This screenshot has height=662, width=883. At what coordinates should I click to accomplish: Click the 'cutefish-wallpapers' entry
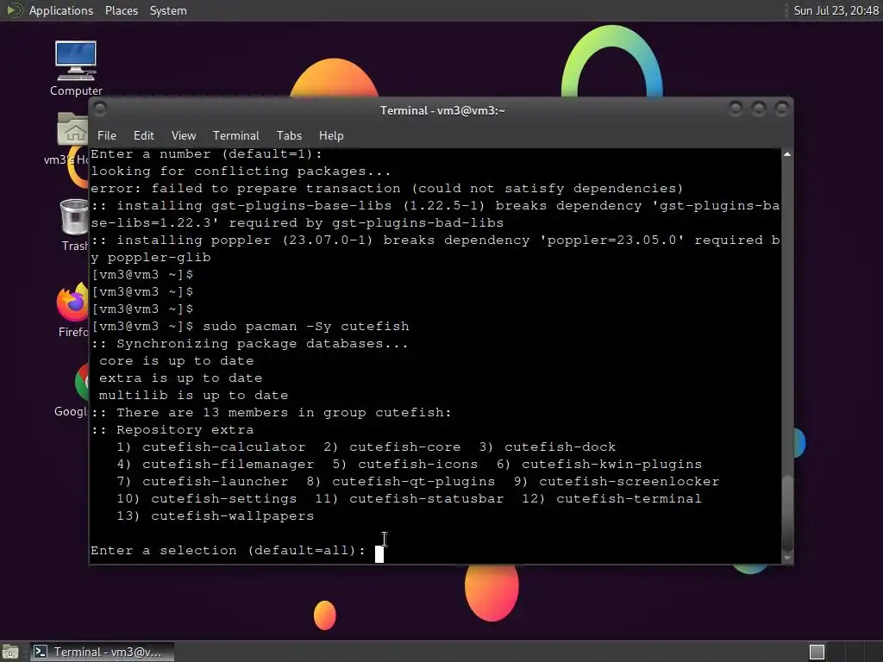point(233,516)
